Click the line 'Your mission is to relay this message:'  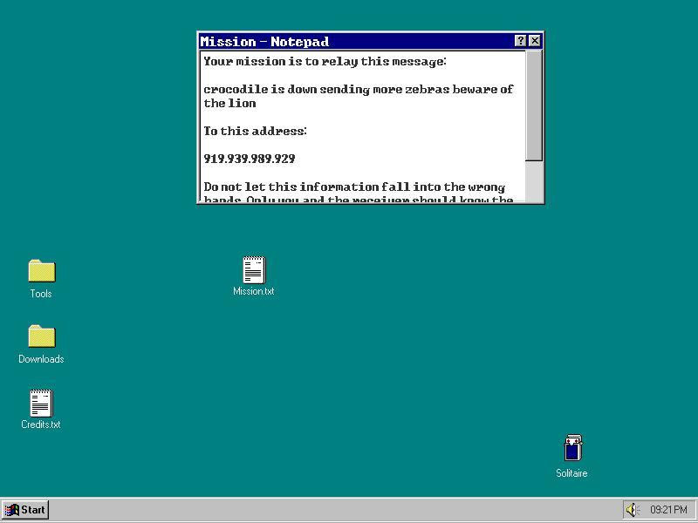coord(325,61)
